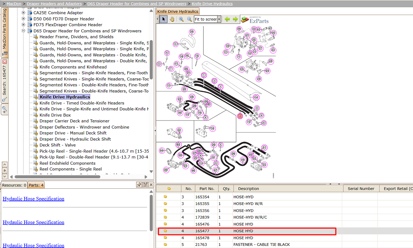
Task: Open third Hydaulic Hose Specification link
Action: click(x=34, y=245)
